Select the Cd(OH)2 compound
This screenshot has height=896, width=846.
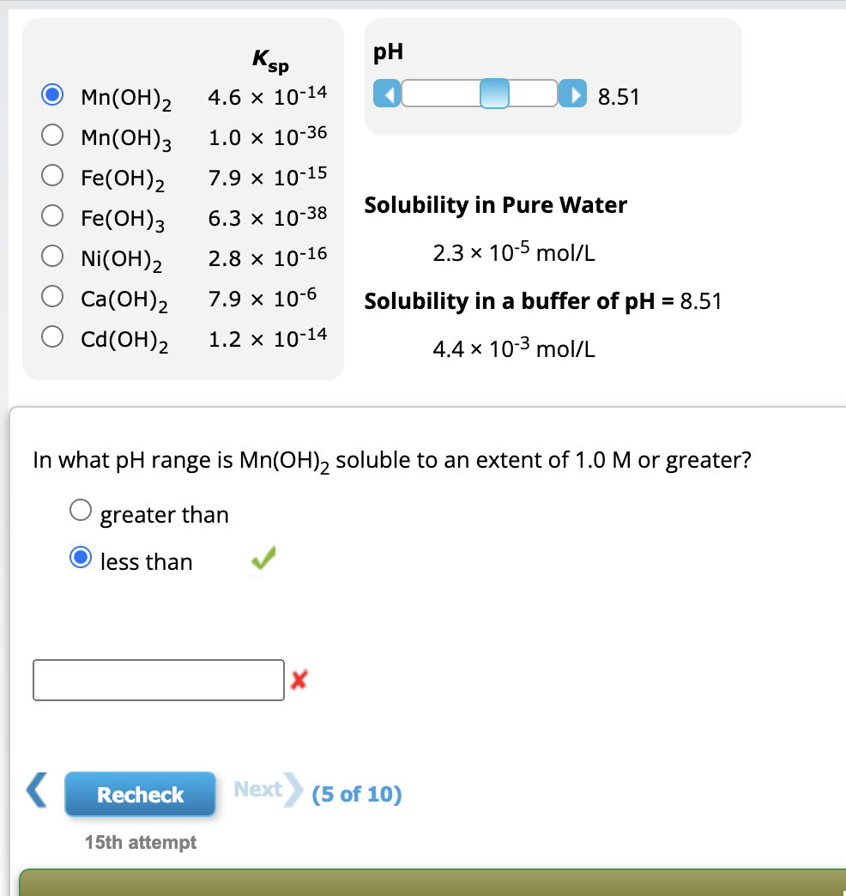[x=52, y=336]
